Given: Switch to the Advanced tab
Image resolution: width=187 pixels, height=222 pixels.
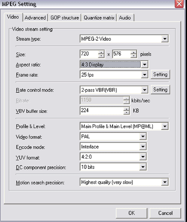Looking at the screenshot, I should 35,18.
